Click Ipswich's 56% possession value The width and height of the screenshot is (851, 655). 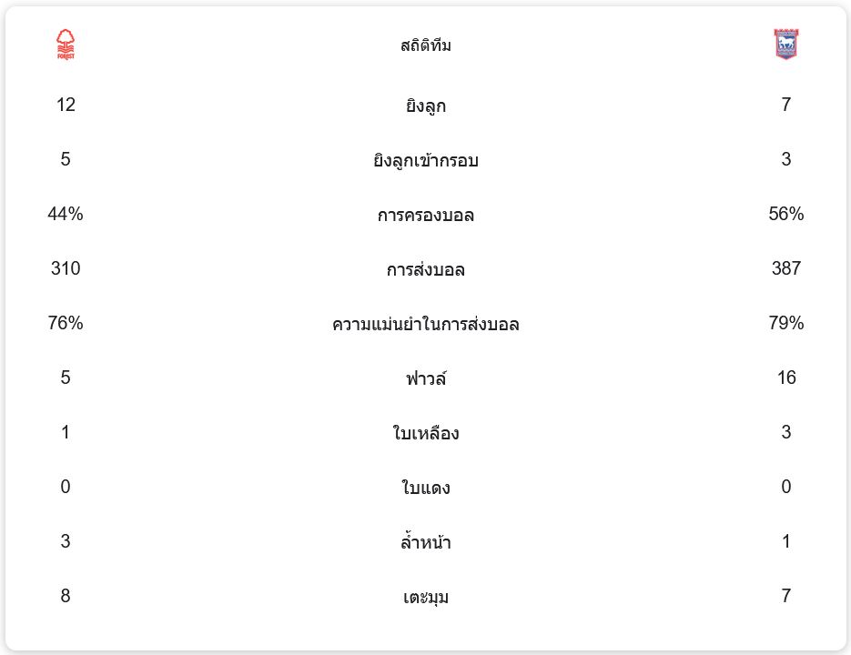[785, 214]
